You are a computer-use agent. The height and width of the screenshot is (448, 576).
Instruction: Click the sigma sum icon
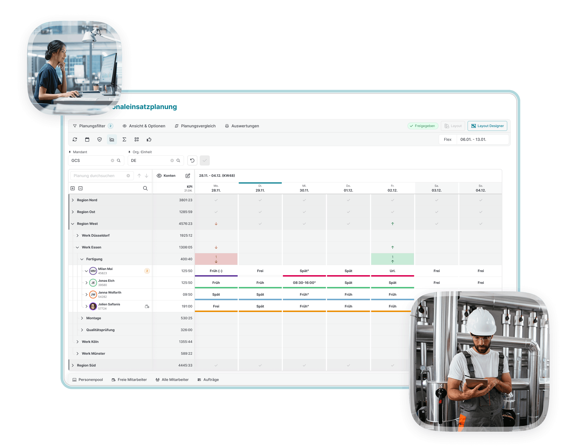pyautogui.click(x=124, y=139)
